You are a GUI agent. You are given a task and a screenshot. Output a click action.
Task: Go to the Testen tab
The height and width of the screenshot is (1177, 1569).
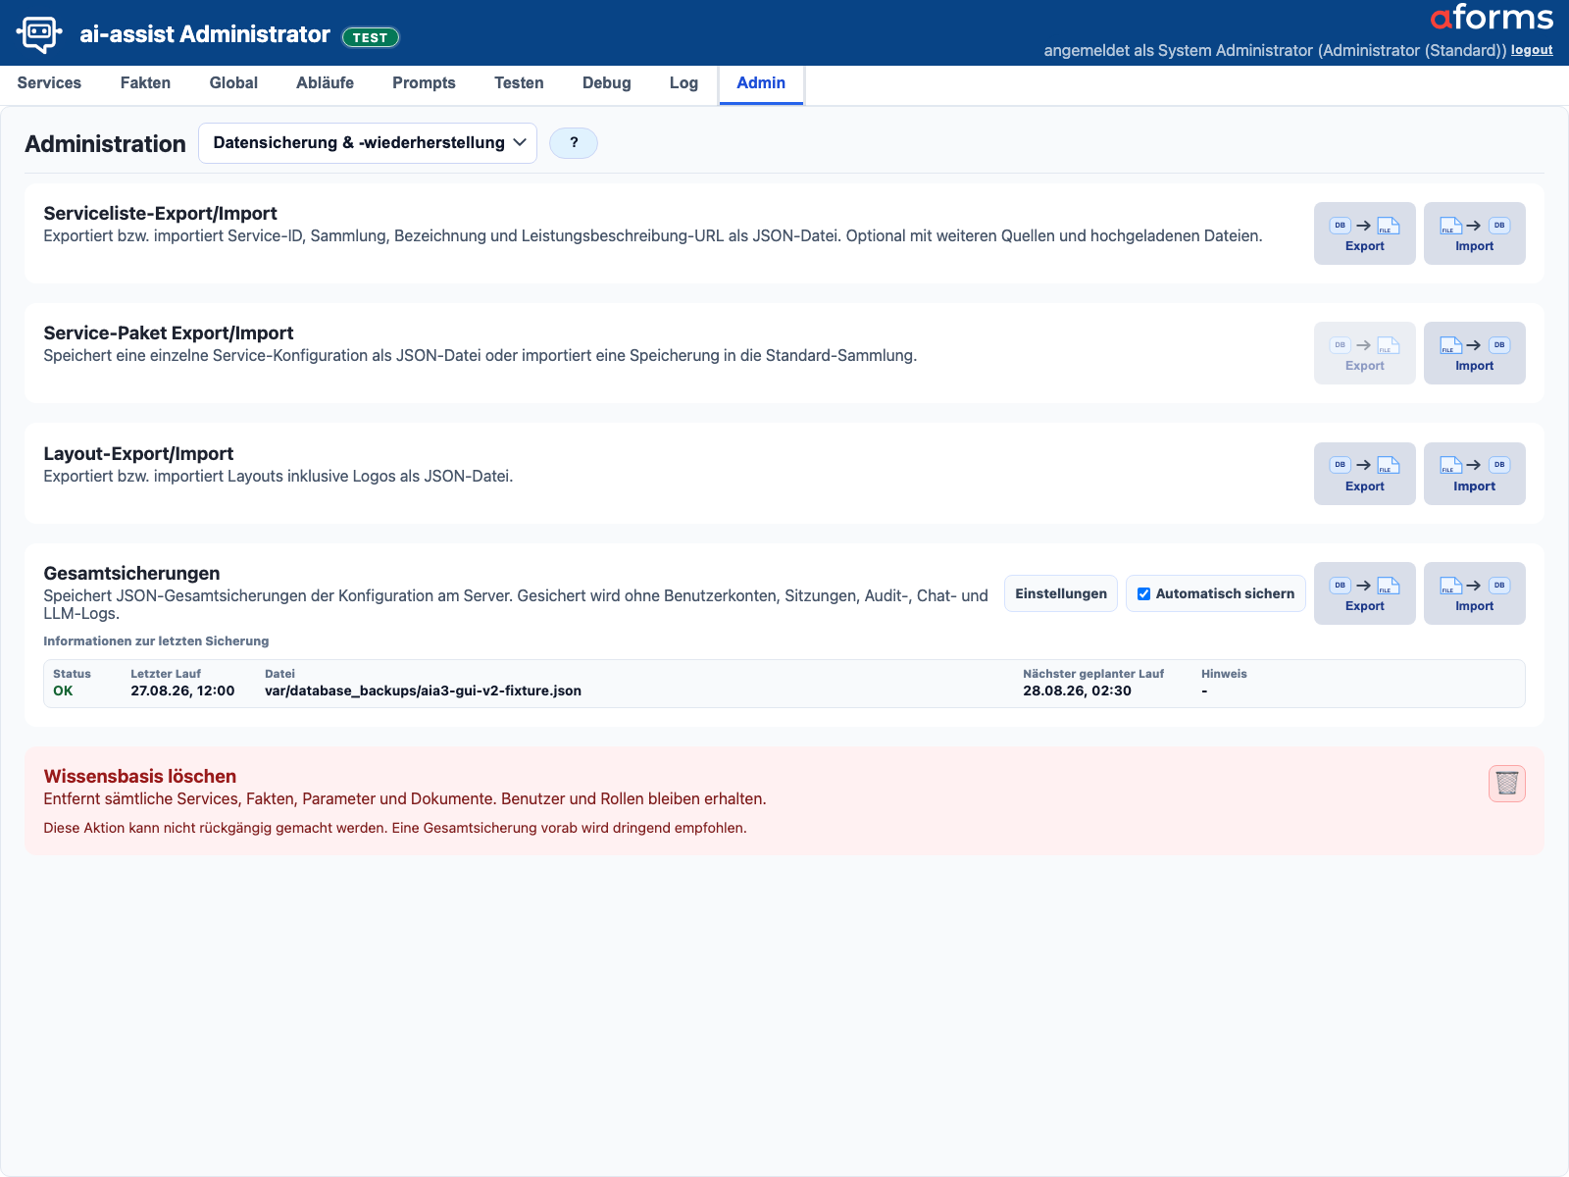[x=519, y=83]
